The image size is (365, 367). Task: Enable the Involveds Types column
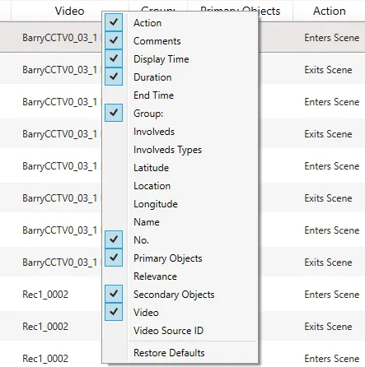(167, 150)
